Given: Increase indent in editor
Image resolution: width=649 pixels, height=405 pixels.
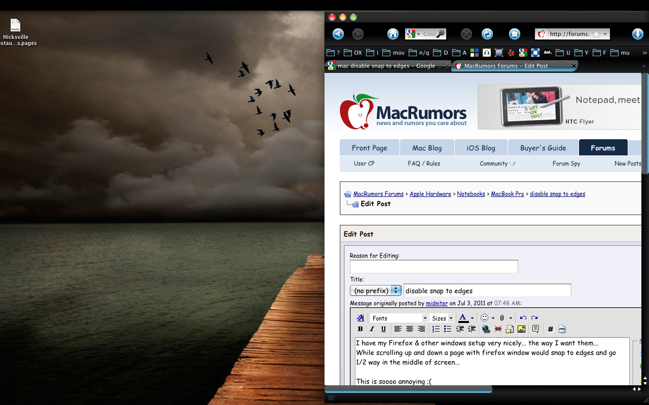Looking at the screenshot, I should (472, 329).
